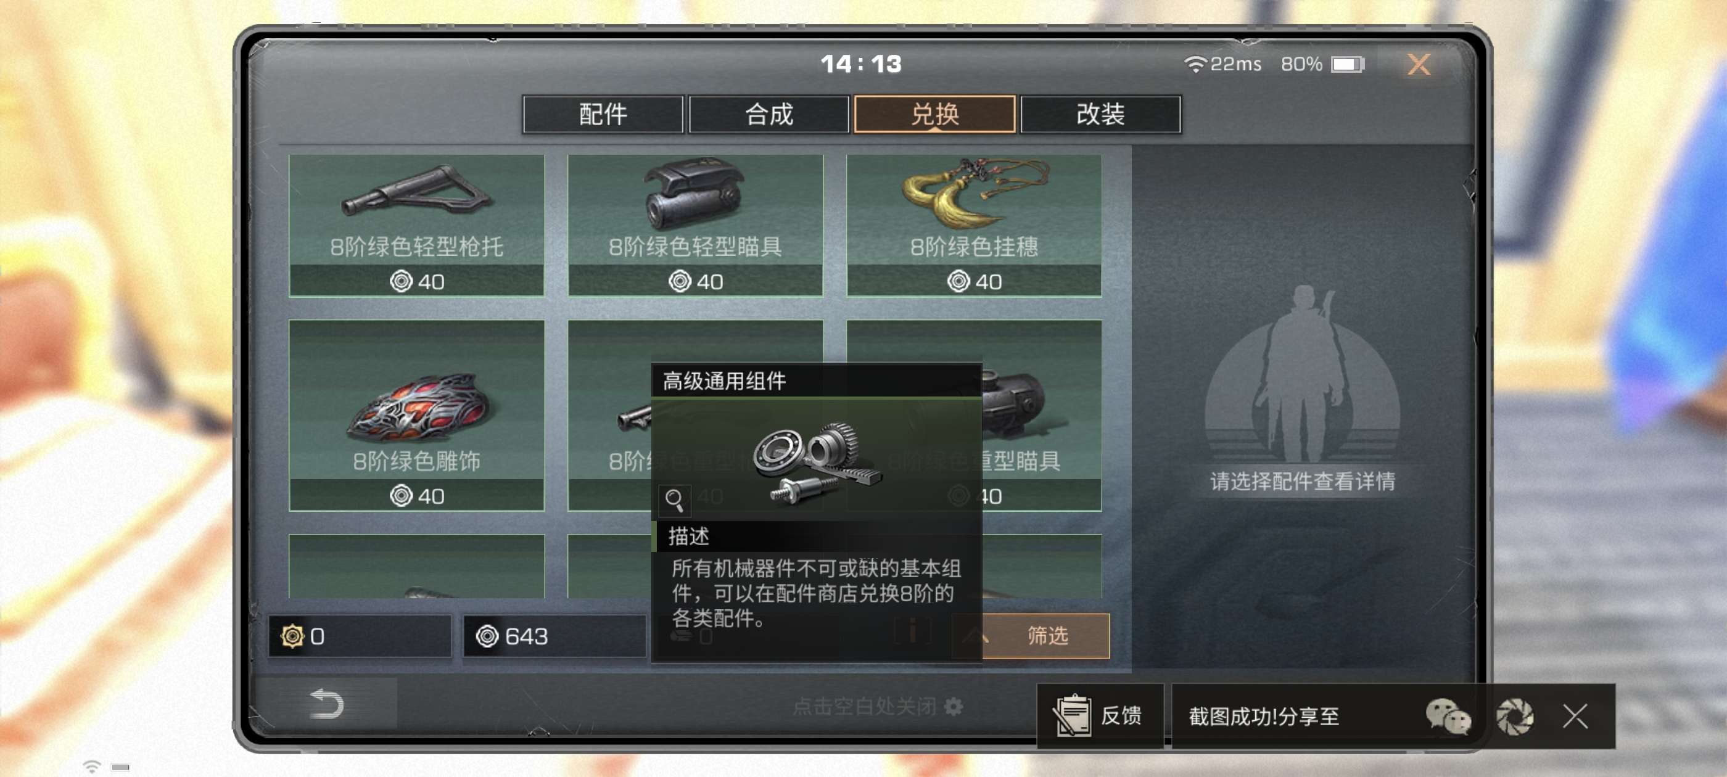This screenshot has width=1727, height=777.
Task: Pick the 8阶绿色雕饰 ornament item
Action: (416, 416)
